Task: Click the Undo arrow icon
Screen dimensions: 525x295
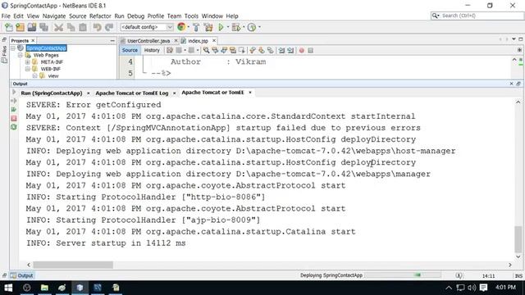Action: pos(97,27)
